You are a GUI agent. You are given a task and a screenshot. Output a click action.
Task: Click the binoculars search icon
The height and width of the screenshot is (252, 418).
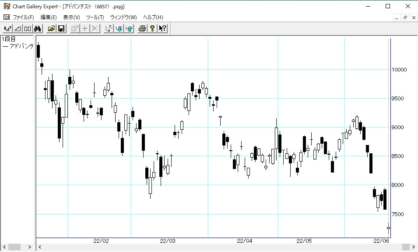pyautogui.click(x=38, y=29)
